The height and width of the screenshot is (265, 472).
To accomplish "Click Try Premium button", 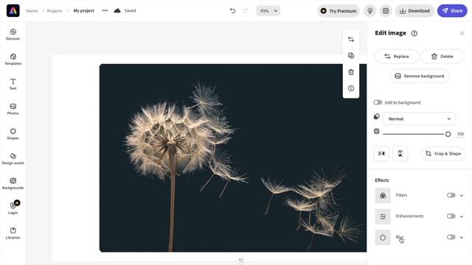I will 339,11.
